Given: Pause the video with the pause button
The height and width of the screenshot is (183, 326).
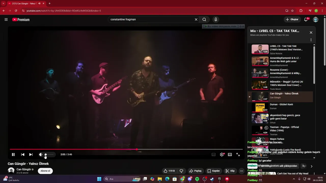Looking at the screenshot, I should click(13, 155).
